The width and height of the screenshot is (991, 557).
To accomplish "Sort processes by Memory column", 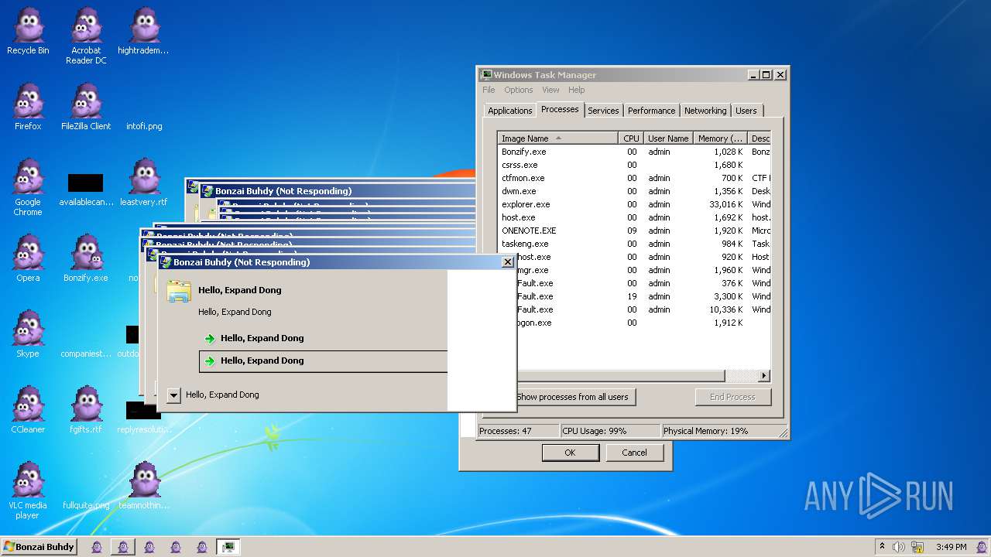I will click(721, 138).
